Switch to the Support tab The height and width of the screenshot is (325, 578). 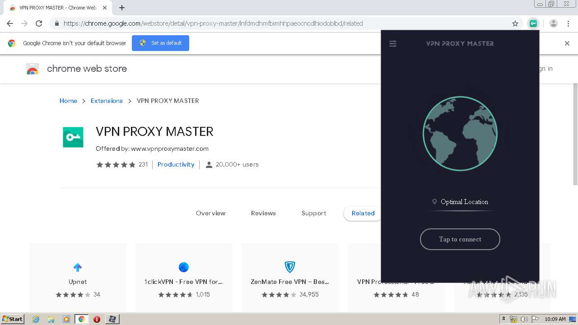point(314,213)
